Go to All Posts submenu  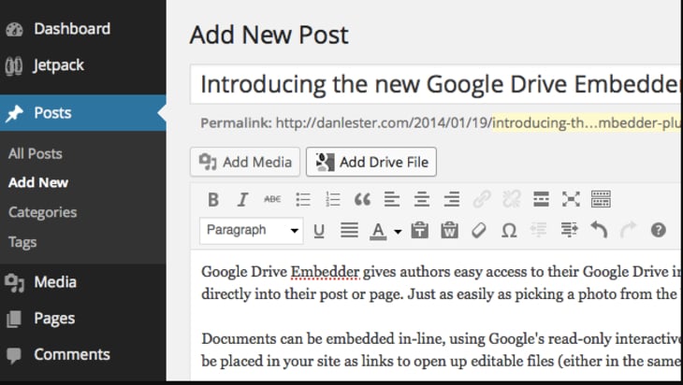point(36,153)
